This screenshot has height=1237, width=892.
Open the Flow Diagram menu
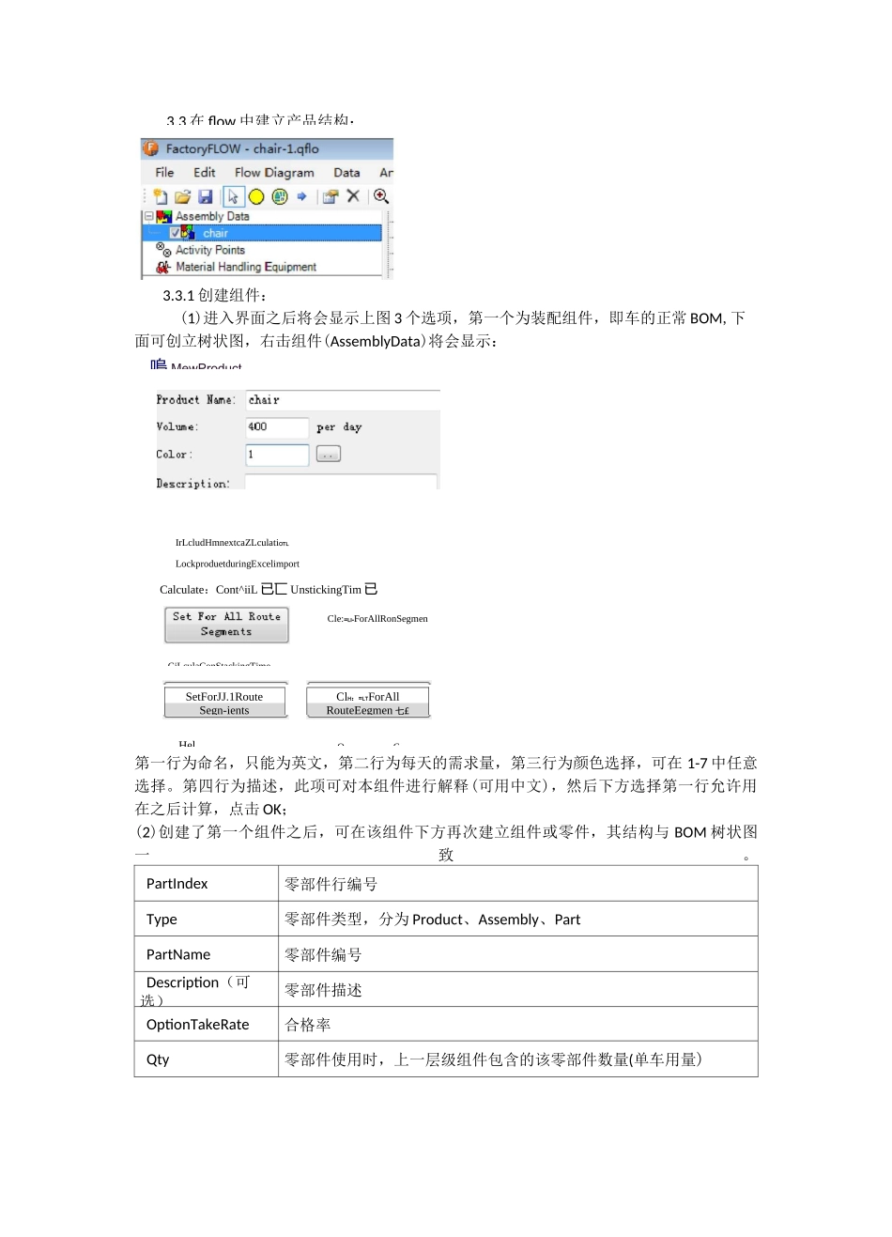coord(274,173)
